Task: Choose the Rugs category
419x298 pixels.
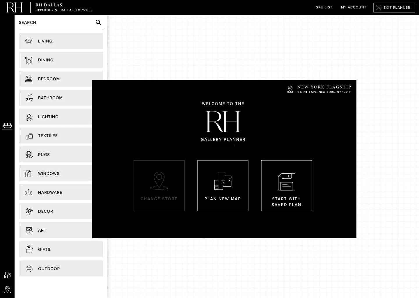Action: coord(55,155)
